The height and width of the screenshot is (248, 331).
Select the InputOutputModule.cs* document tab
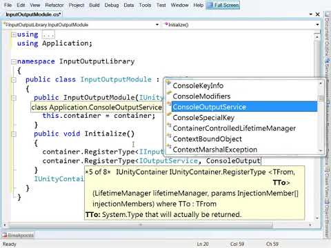tap(33, 14)
